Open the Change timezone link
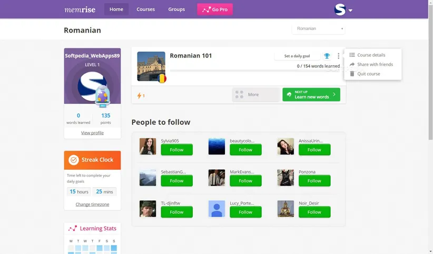433x254 pixels. [x=92, y=204]
